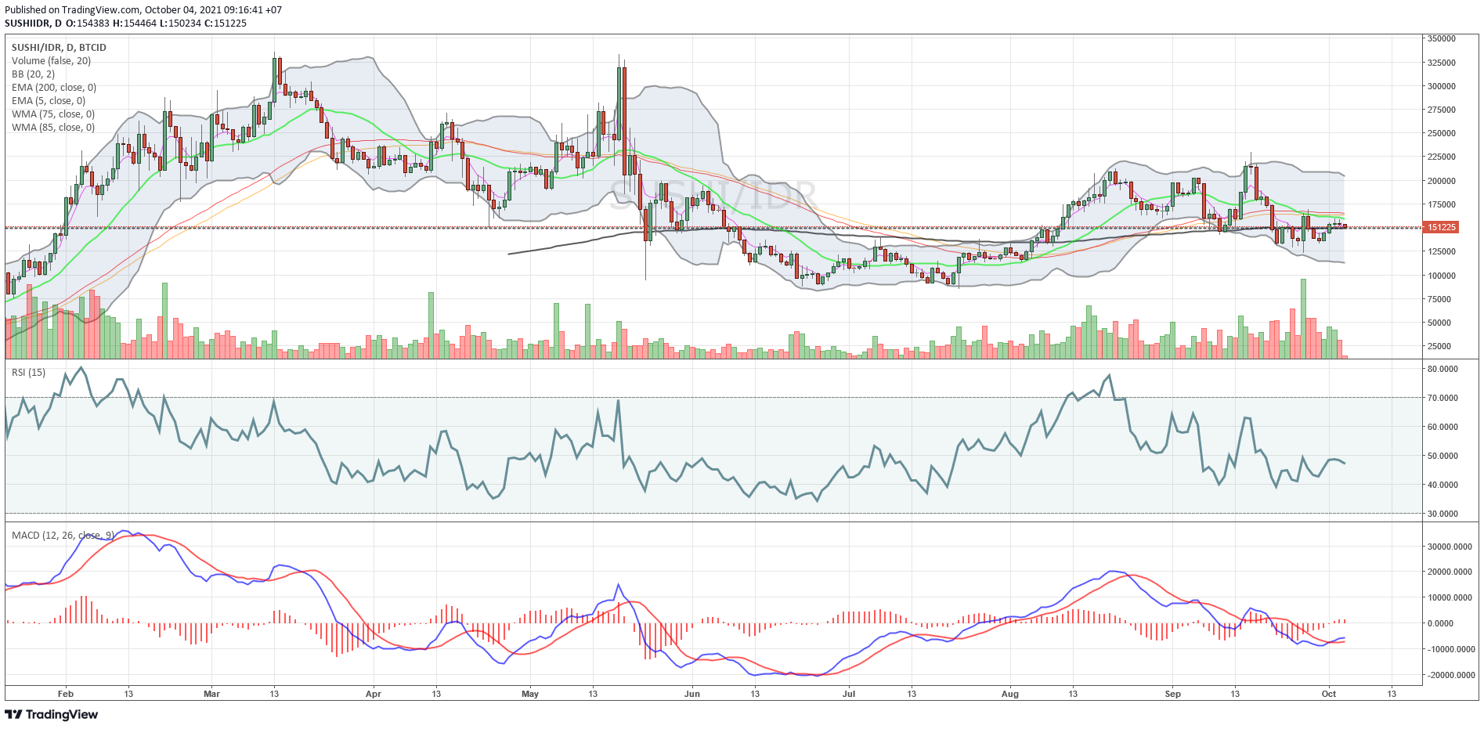The width and height of the screenshot is (1484, 729).
Task: Click the EMA (5, close, 0) label
Action: [49, 101]
